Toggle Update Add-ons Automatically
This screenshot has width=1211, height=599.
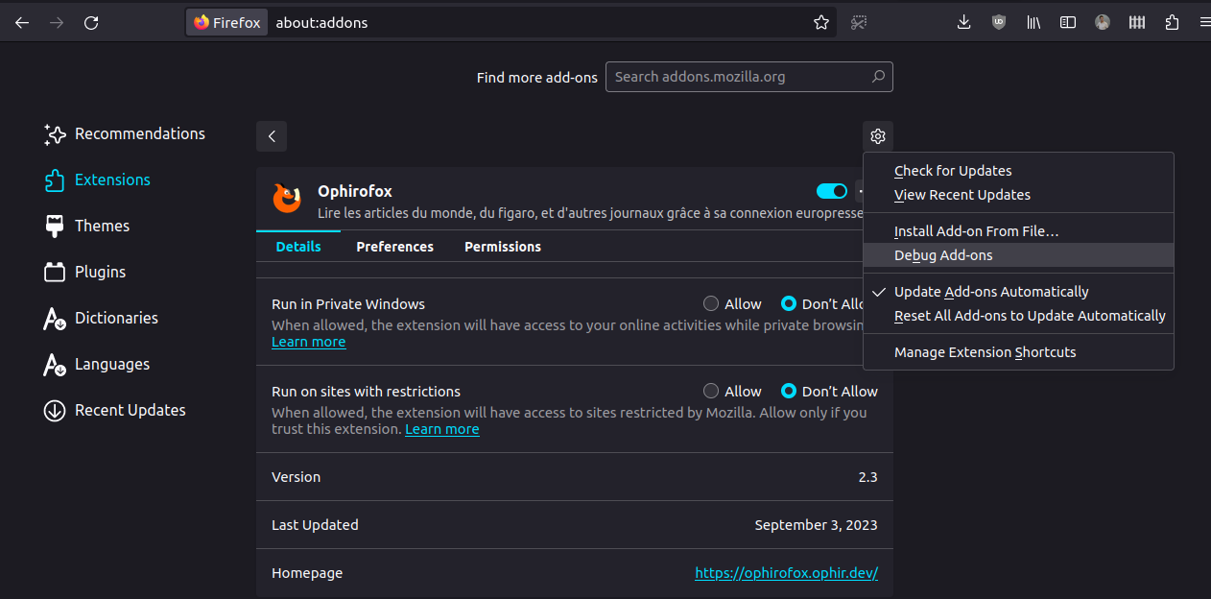coord(991,292)
